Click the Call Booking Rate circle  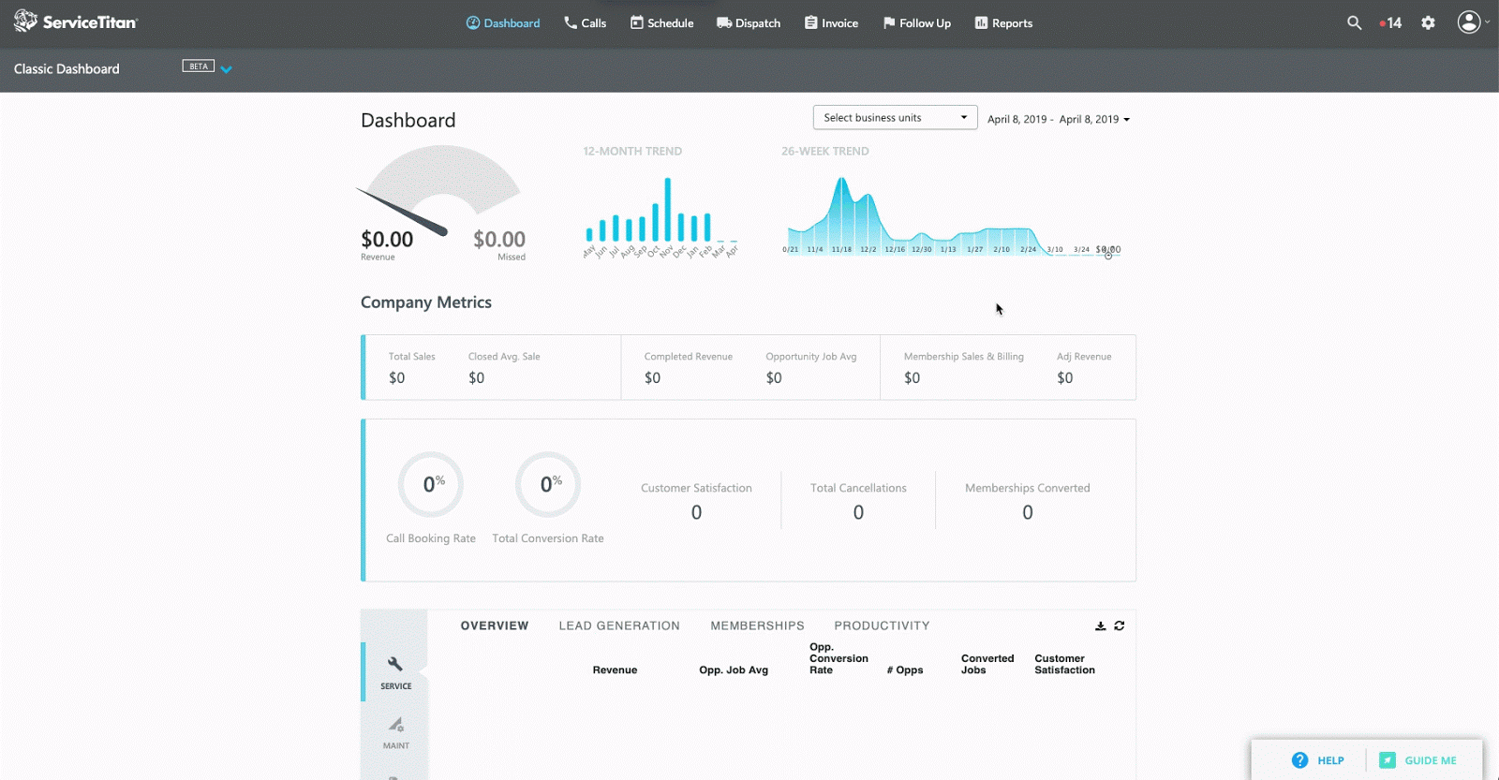431,484
